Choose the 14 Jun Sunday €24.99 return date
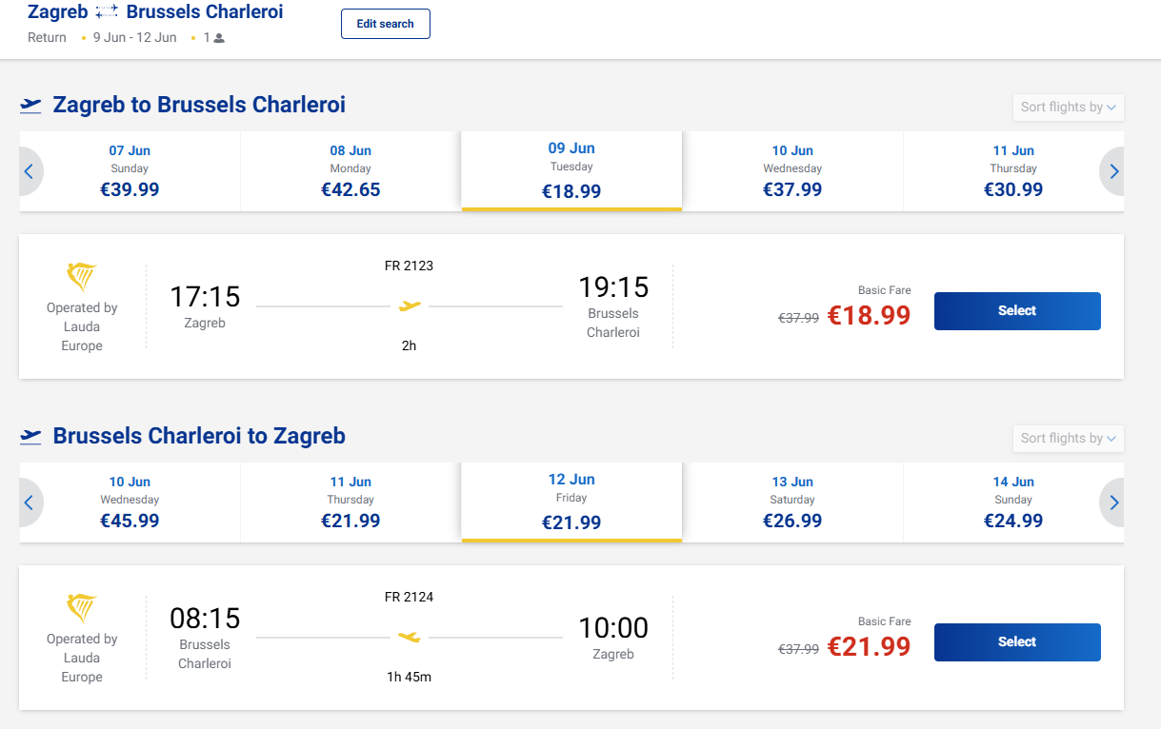Screen dimensions: 1161x729 1012,502
